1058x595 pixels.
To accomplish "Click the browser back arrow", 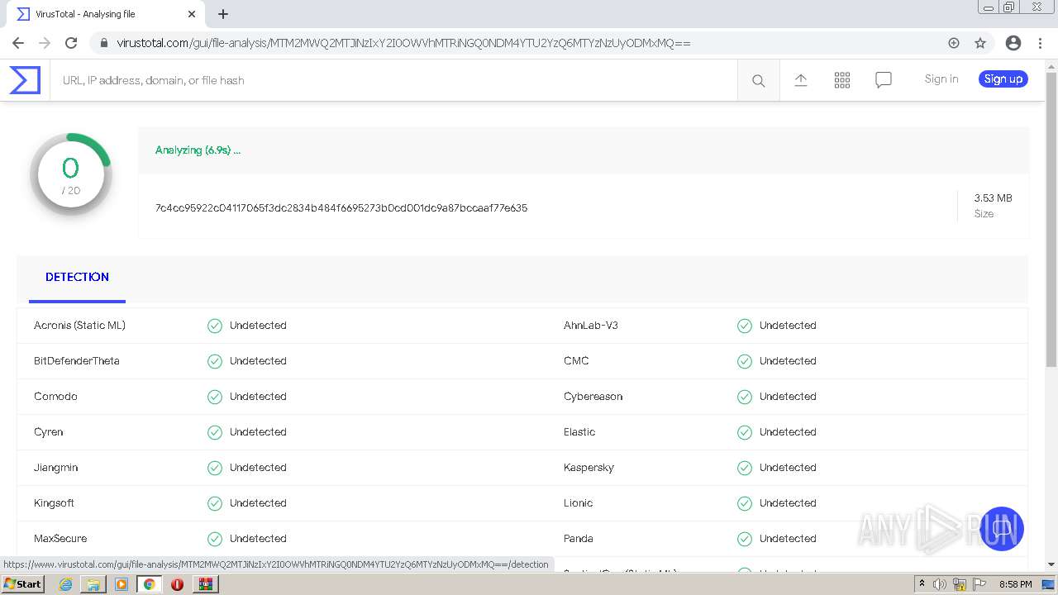I will (18, 43).
